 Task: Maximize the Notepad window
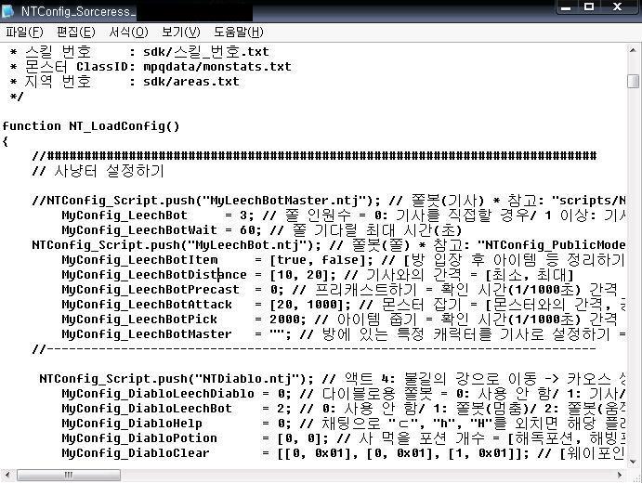click(x=589, y=7)
